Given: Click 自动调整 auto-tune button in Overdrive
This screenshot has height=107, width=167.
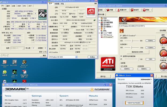Looking at the screenshot, I should (x=162, y=30).
